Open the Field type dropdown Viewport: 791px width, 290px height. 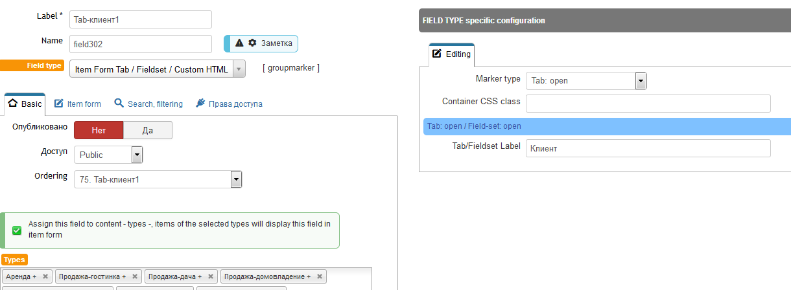[x=157, y=69]
